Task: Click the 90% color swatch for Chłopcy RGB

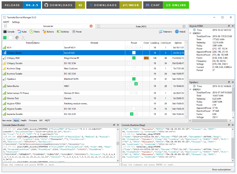Action: (x=146, y=58)
